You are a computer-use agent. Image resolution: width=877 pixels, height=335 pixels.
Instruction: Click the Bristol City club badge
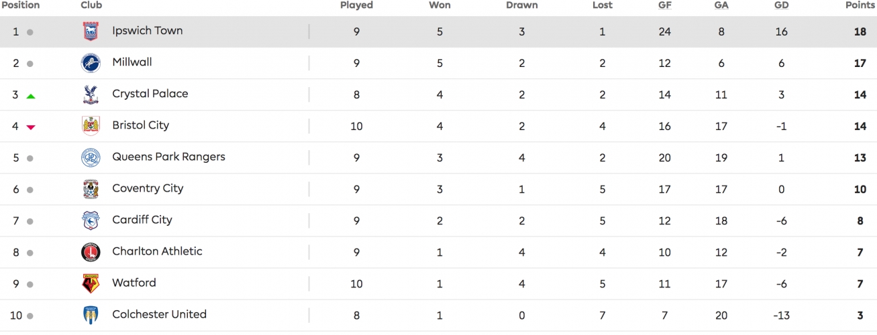(91, 126)
